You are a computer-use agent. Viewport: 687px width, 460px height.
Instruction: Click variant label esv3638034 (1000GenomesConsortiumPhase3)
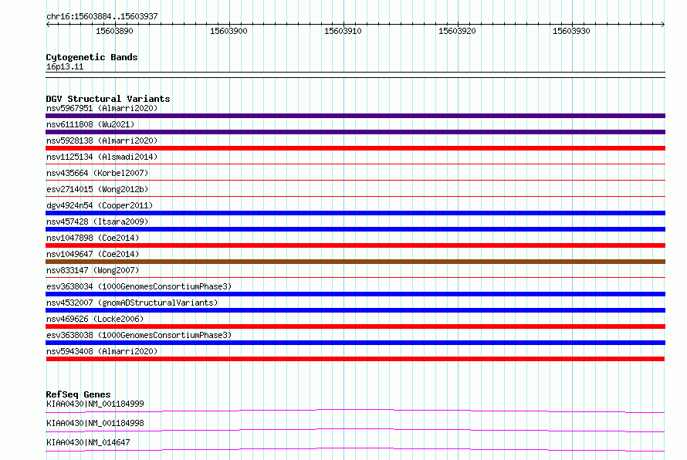[x=139, y=286]
